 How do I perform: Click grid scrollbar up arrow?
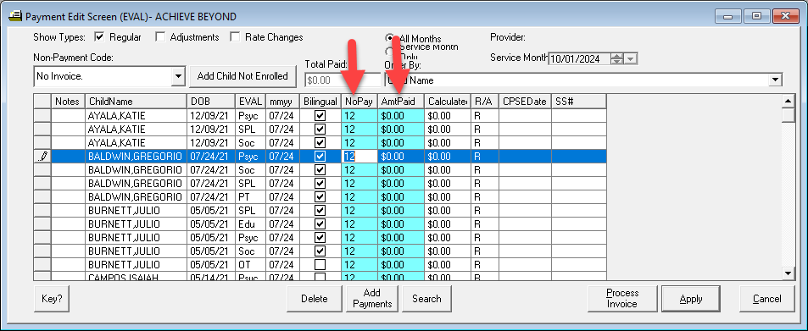click(788, 101)
